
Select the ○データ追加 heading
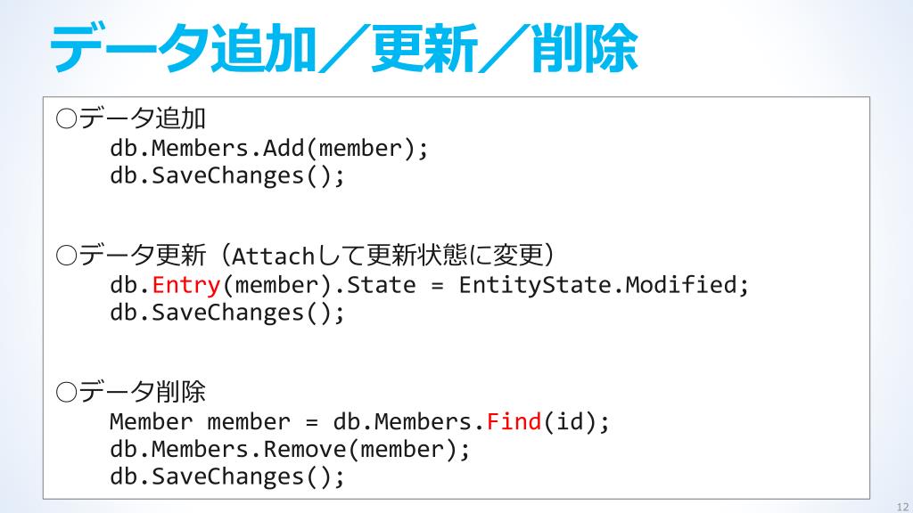tap(130, 118)
